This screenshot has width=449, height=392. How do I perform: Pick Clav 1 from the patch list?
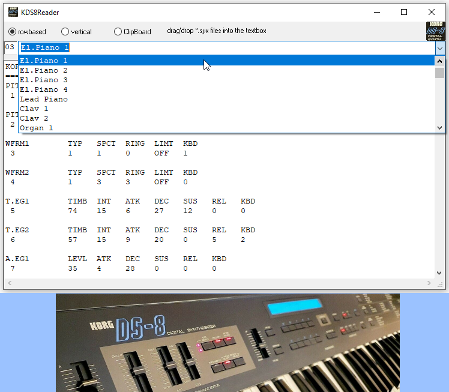(226, 109)
